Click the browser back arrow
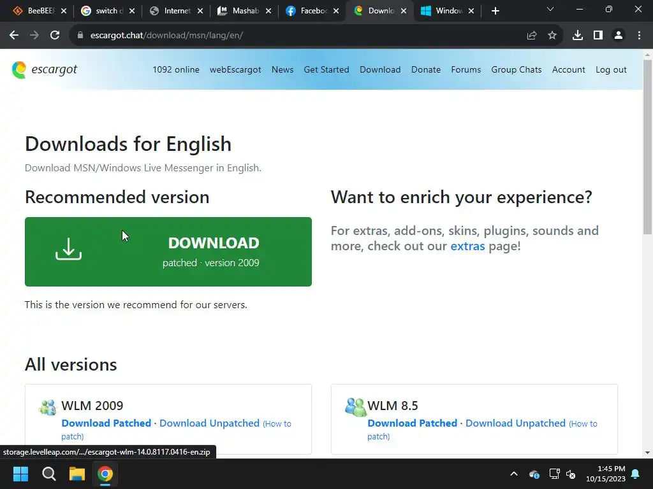 [x=14, y=36]
